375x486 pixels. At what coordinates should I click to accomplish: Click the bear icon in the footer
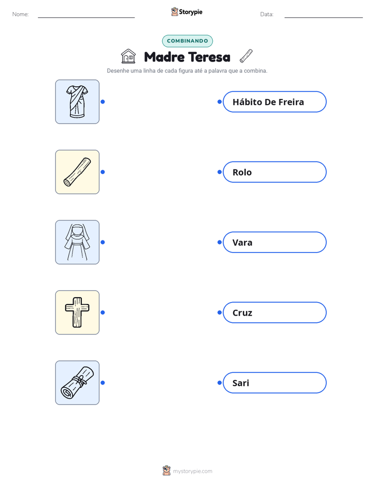pyautogui.click(x=166, y=471)
